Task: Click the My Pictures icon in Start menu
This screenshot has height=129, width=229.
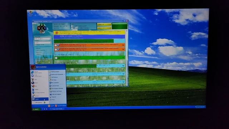Action: pyautogui.click(x=50, y=77)
